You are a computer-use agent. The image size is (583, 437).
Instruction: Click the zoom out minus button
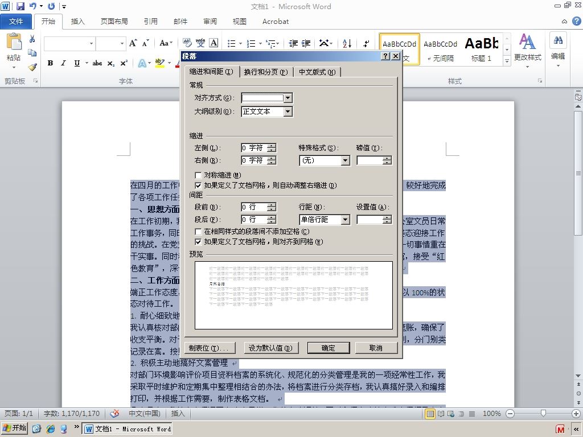point(511,414)
